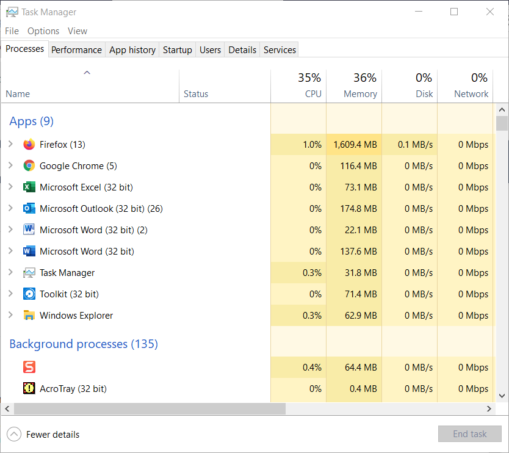Click the End task button

[470, 434]
